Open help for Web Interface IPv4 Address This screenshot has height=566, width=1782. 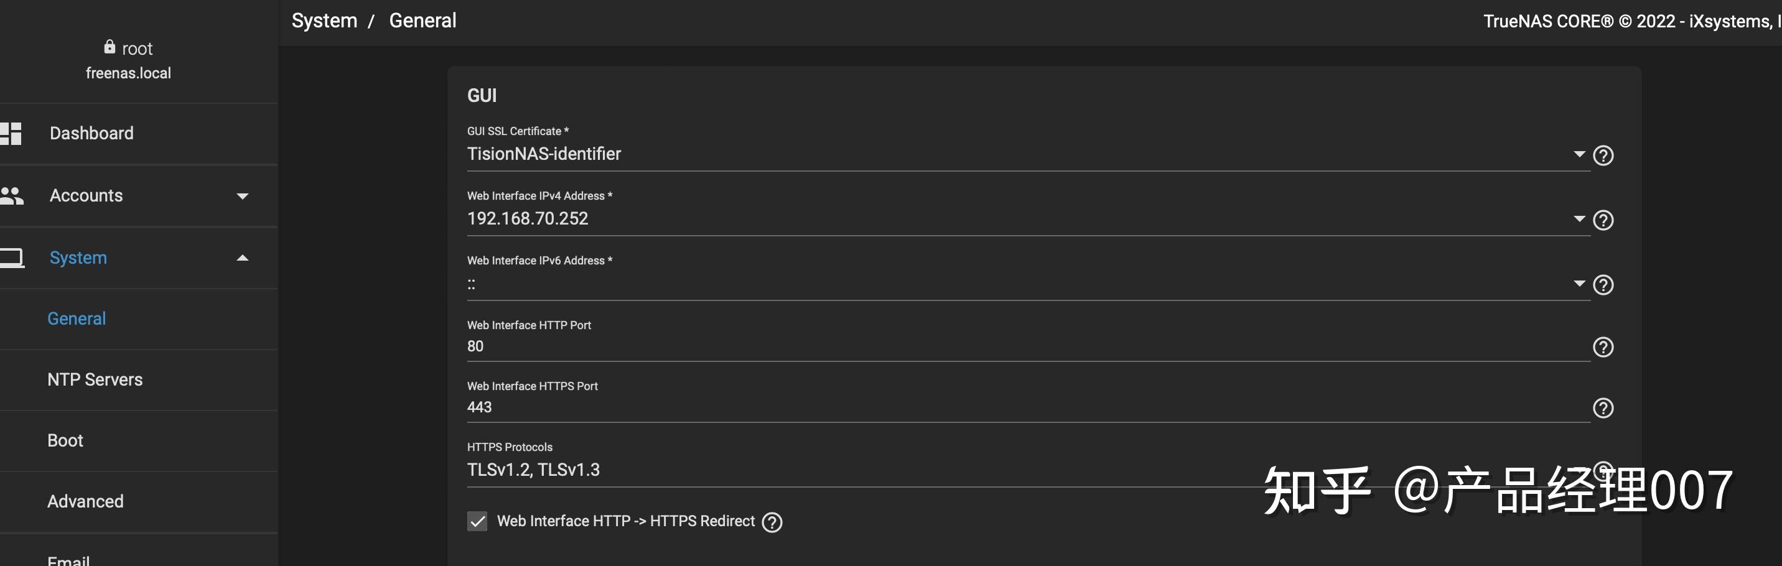[1604, 220]
